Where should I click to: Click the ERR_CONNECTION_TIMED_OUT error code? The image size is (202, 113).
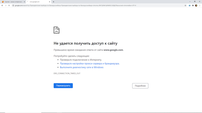tap(67, 73)
